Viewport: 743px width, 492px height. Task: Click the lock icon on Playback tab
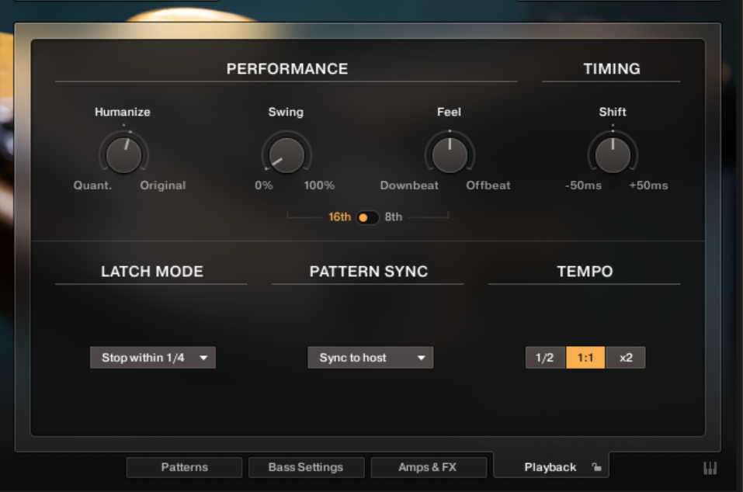596,467
